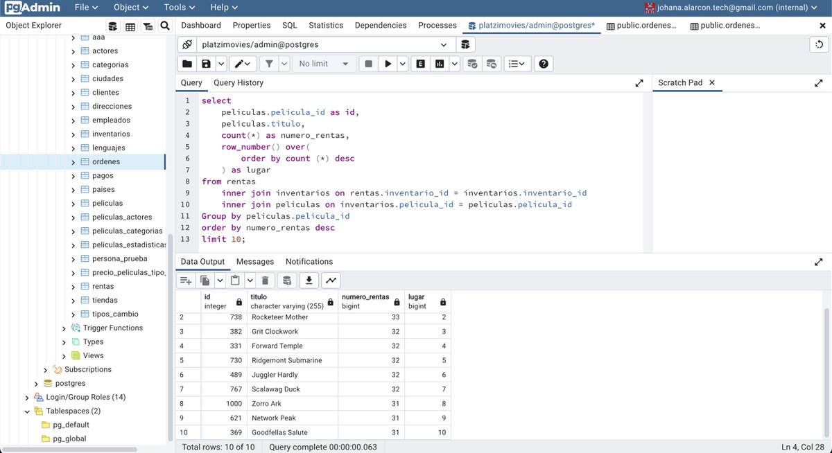832x453 pixels.
Task: Expand the rentas table node
Action: (x=73, y=287)
